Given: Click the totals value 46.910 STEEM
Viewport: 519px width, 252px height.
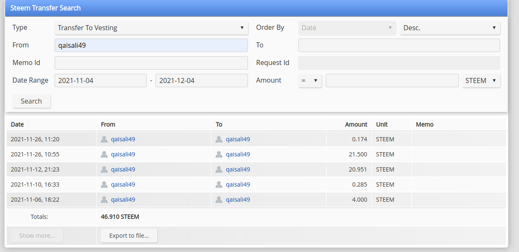Looking at the screenshot, I should click(x=120, y=217).
